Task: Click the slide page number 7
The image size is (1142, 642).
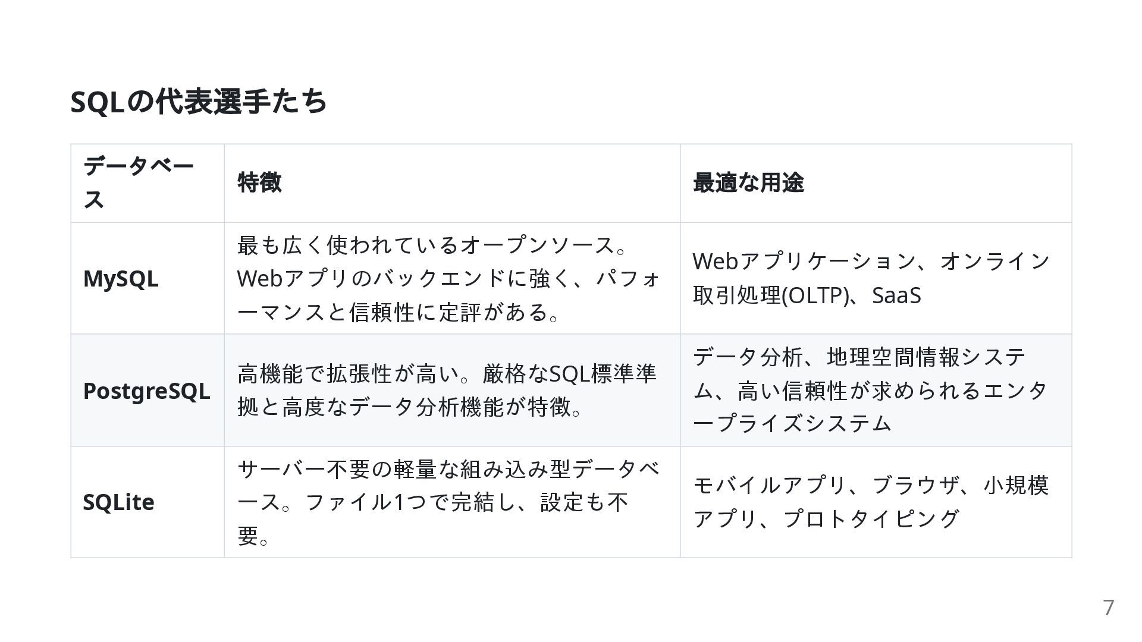Action: point(1109,608)
